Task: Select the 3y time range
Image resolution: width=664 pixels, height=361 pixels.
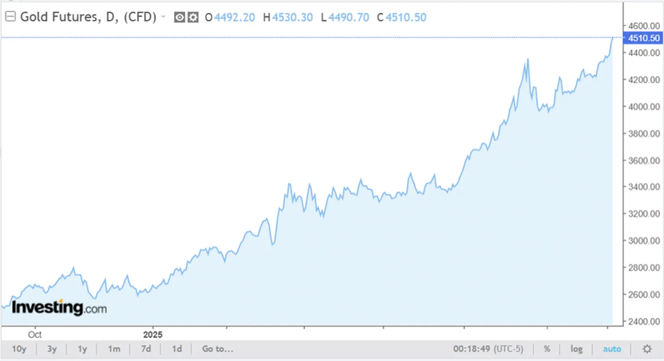Action: 52,349
